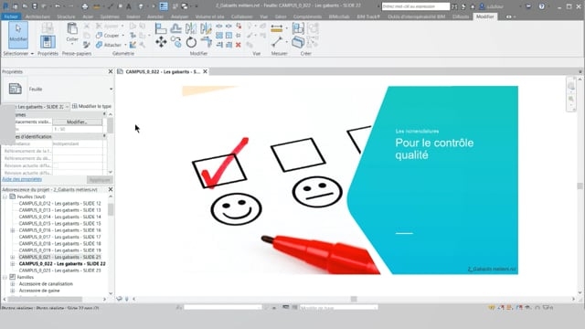Click the Array (Réseau) tool icon
The width and height of the screenshot is (585, 329).
point(219,36)
